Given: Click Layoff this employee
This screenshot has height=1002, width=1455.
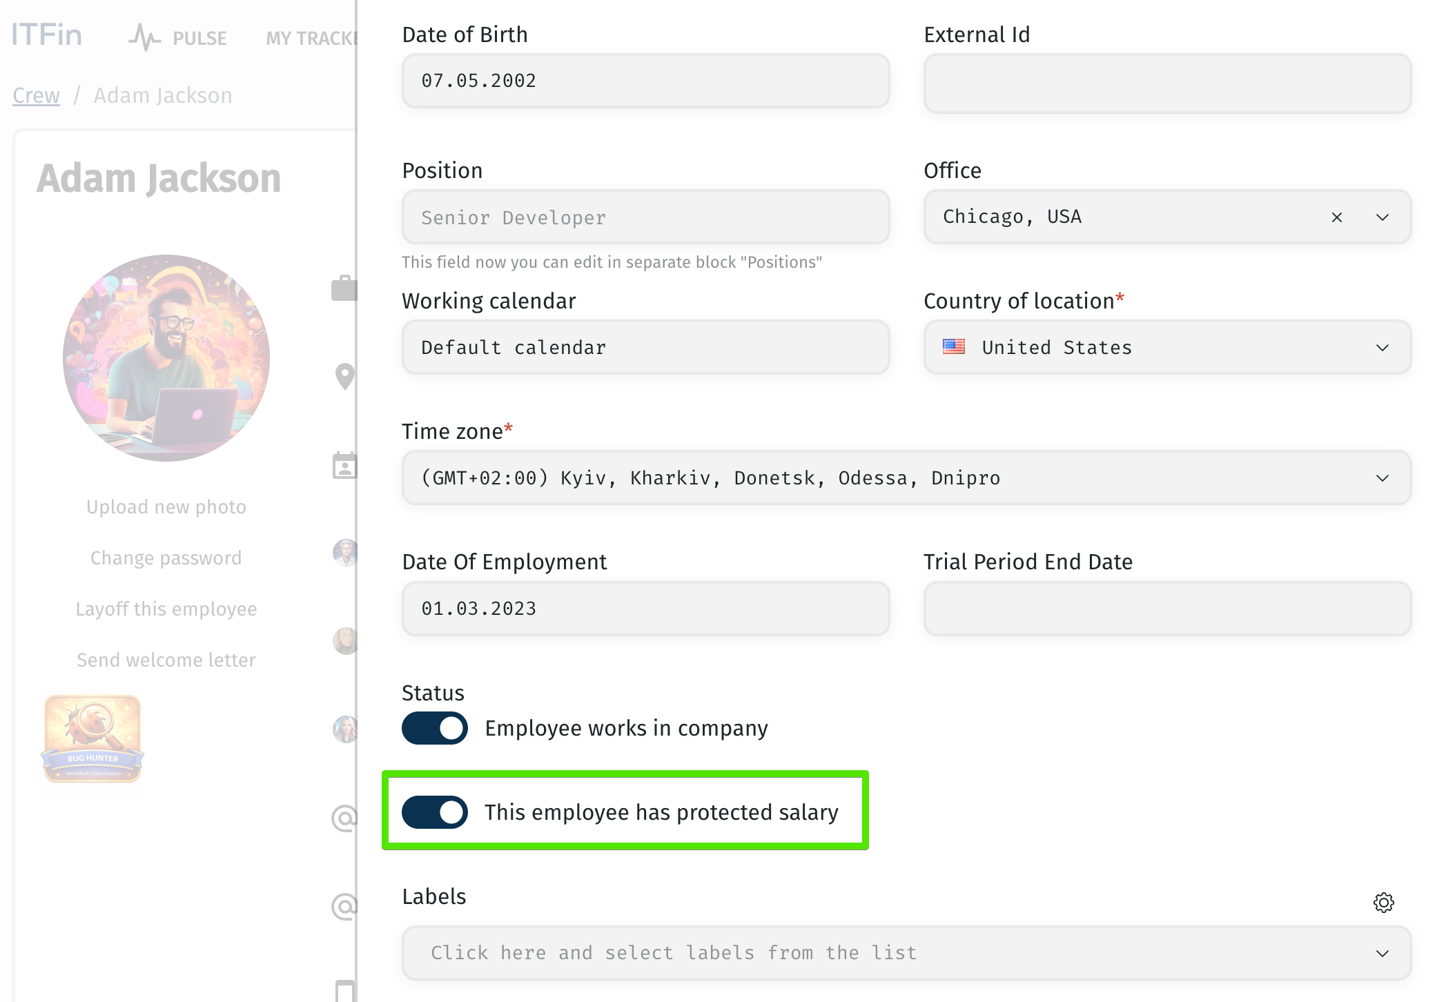Looking at the screenshot, I should point(166,609).
